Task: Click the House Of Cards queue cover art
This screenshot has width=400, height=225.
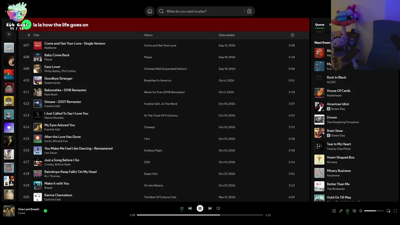Action: pos(319,93)
